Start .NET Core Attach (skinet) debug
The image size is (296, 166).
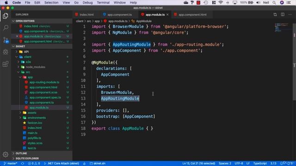click(x=62, y=163)
